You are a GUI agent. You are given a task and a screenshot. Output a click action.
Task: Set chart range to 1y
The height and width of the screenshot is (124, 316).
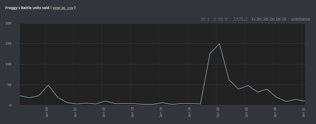(x=253, y=19)
